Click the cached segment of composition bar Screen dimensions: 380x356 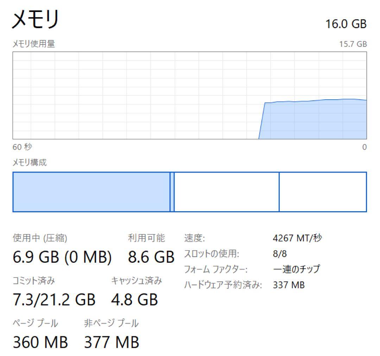pos(225,192)
